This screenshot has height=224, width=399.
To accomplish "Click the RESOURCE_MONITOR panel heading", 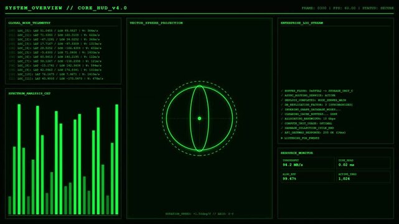I will tap(297, 153).
